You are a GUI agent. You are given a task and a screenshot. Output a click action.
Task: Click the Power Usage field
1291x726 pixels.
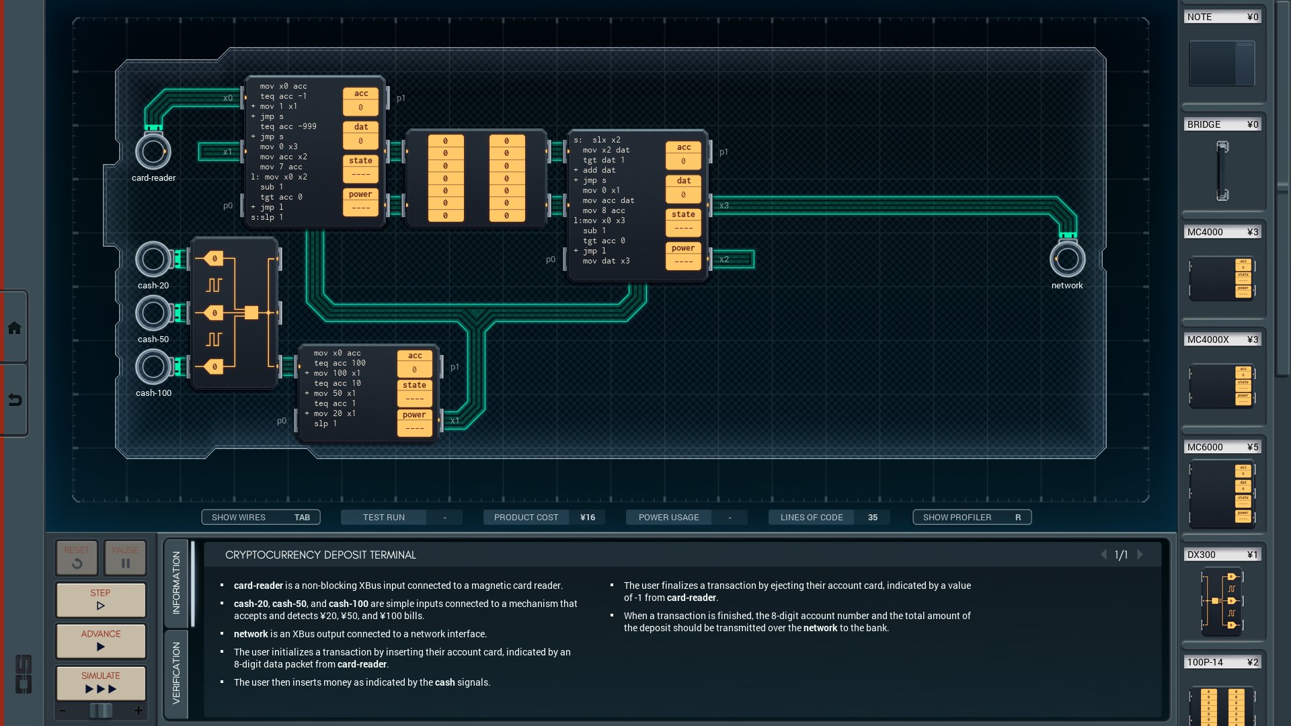687,517
